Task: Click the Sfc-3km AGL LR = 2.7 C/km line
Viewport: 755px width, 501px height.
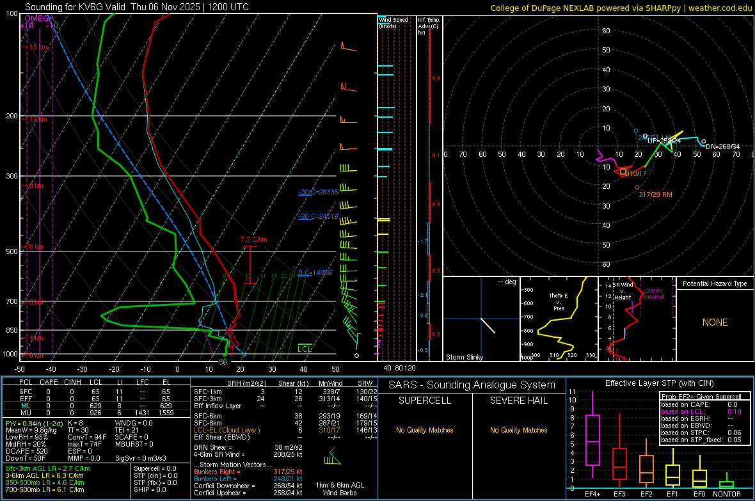Action: click(48, 468)
